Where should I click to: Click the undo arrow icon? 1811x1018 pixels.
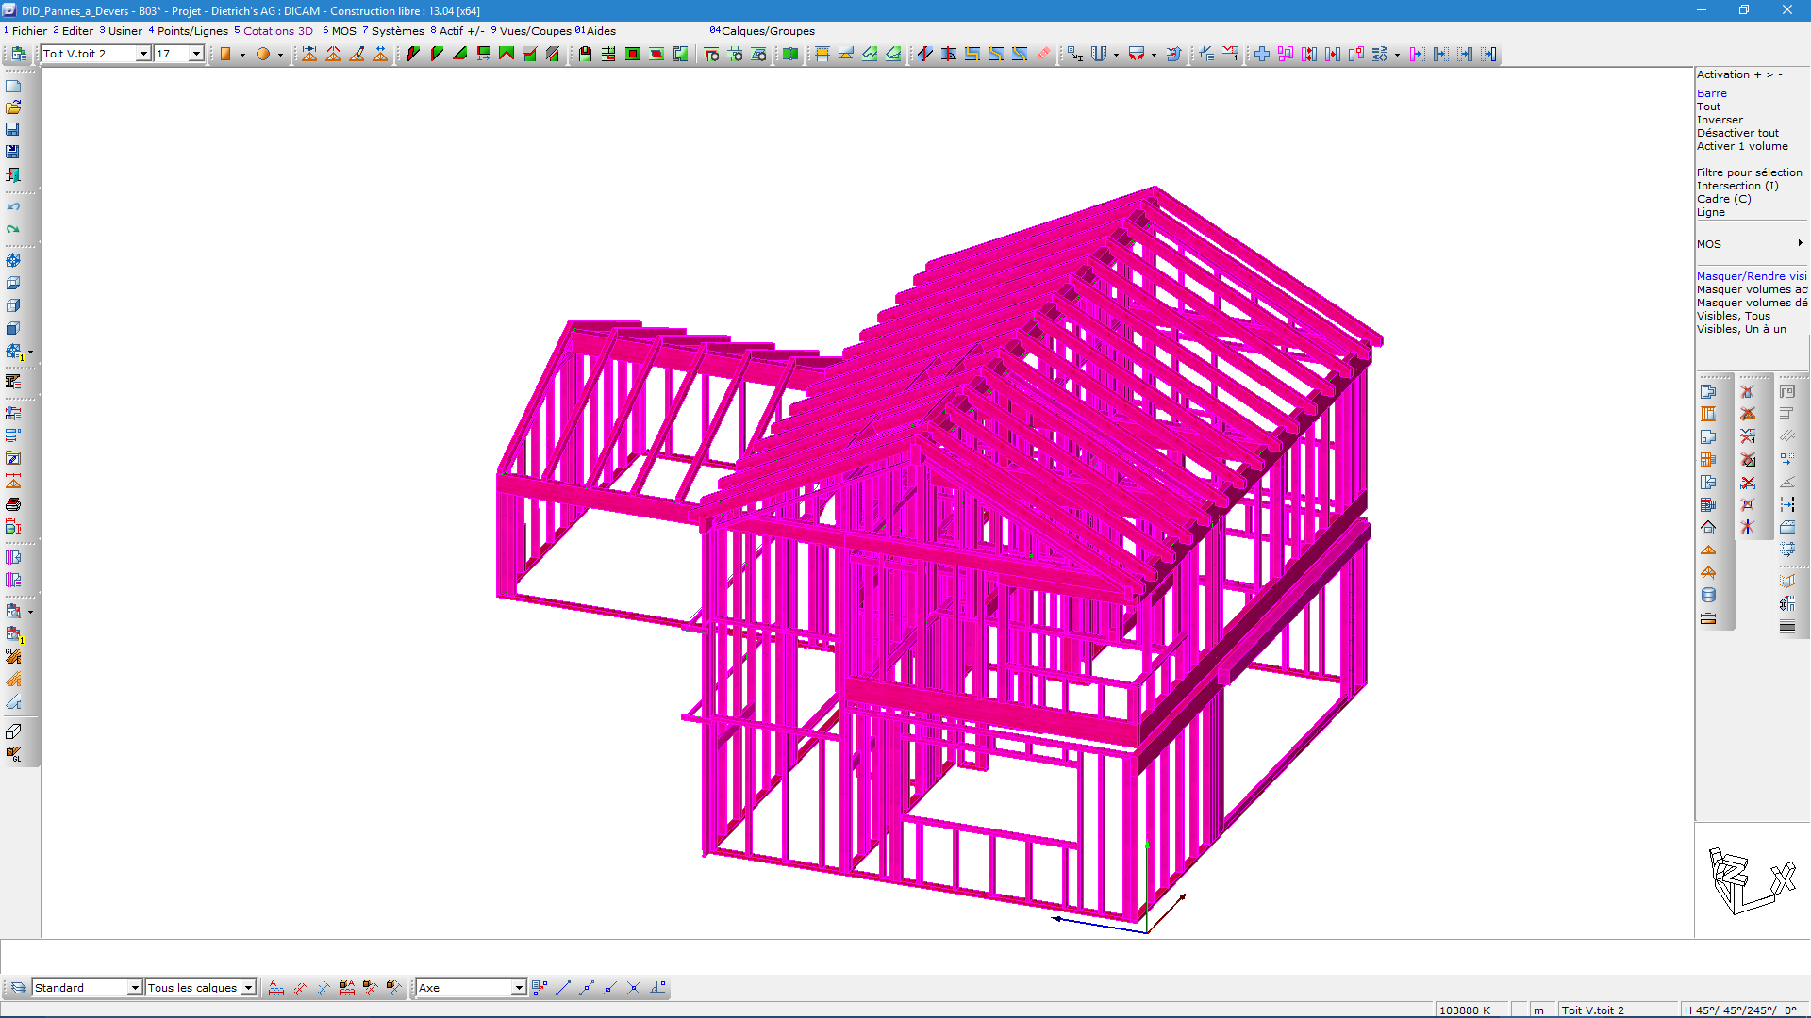(x=13, y=206)
